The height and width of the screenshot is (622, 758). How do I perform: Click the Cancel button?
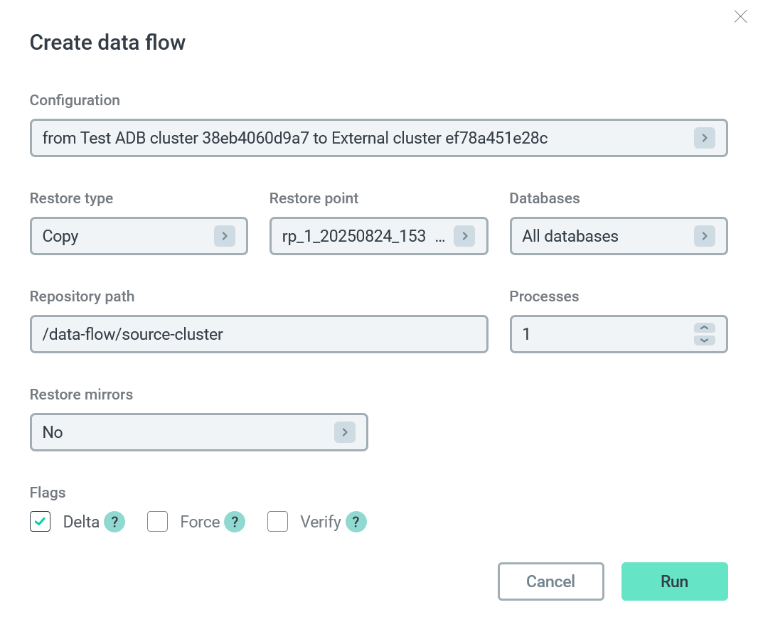(550, 581)
